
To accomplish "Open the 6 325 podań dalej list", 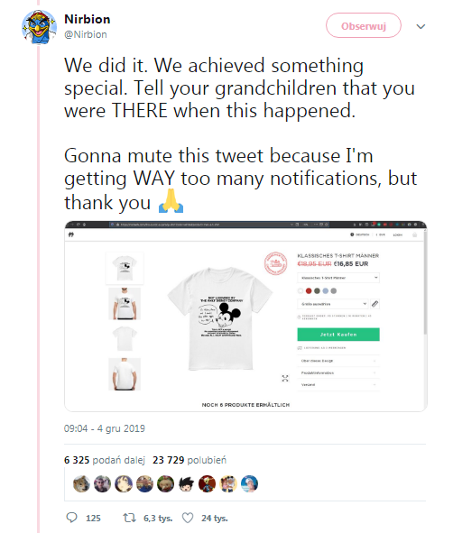I will click(105, 460).
